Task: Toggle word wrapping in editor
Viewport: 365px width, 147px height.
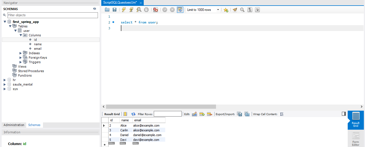Action: point(257,10)
